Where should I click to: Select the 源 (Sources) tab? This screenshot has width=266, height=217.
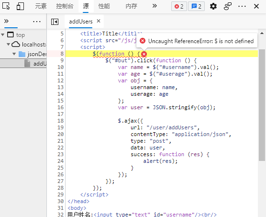click(x=86, y=6)
